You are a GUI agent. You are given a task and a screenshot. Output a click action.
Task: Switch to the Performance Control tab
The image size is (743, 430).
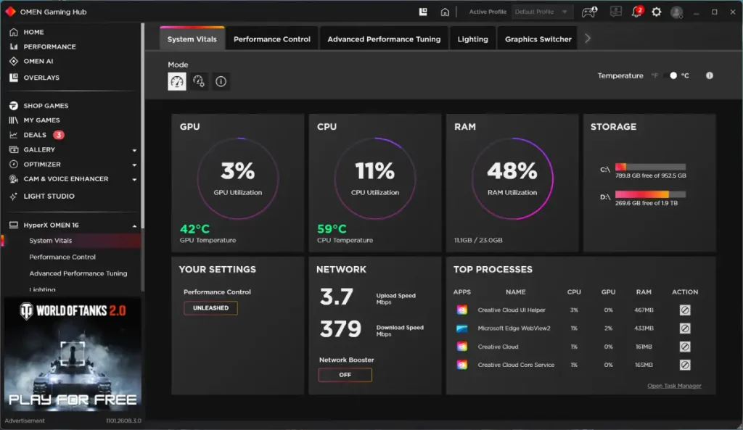click(272, 39)
